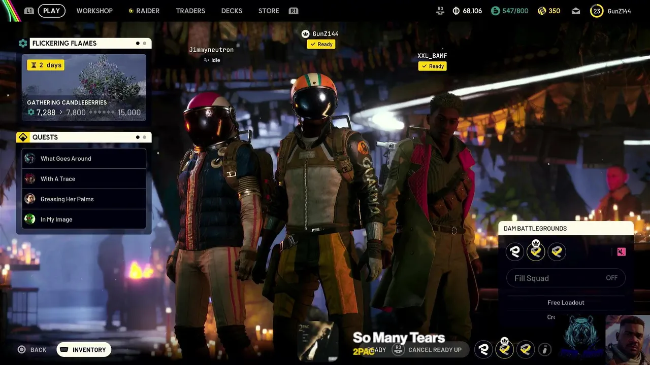
Task: Select the PLAY tab
Action: (x=51, y=11)
